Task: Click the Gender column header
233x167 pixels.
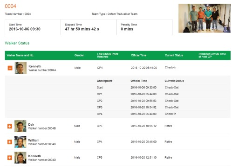Action: click(79, 55)
